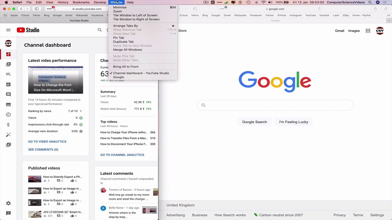Open Images link on Google page
The height and width of the screenshot is (220, 392).
click(354, 31)
